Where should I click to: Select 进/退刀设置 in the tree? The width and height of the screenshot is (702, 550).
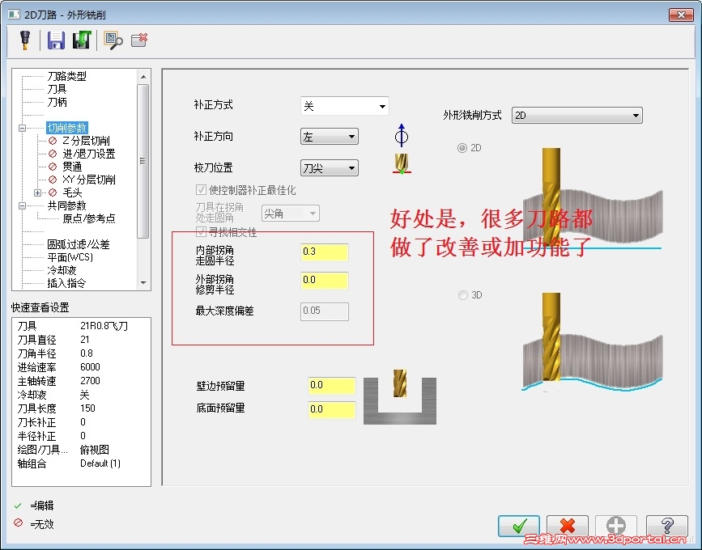point(88,154)
